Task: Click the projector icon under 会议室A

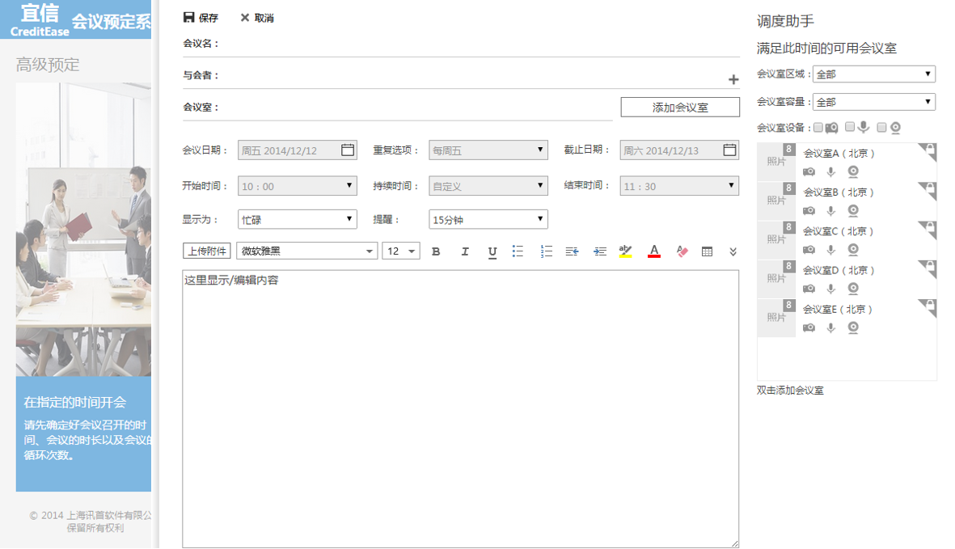Action: tap(809, 171)
